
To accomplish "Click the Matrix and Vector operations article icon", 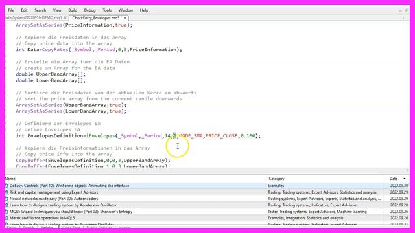I will tap(6, 218).
